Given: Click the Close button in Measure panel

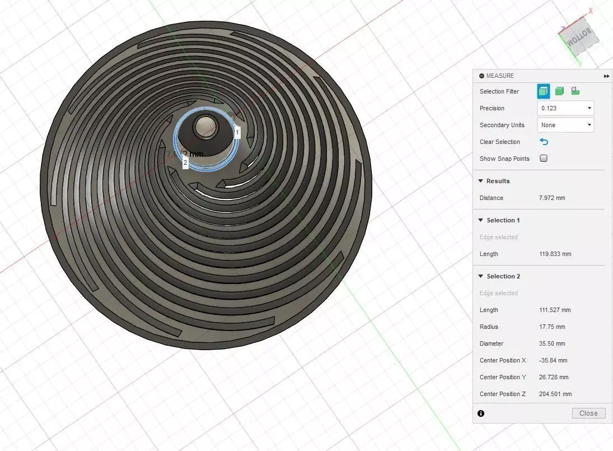Looking at the screenshot, I should (588, 413).
